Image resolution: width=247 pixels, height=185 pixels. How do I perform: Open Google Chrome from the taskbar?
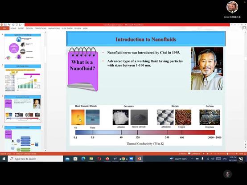point(123,159)
